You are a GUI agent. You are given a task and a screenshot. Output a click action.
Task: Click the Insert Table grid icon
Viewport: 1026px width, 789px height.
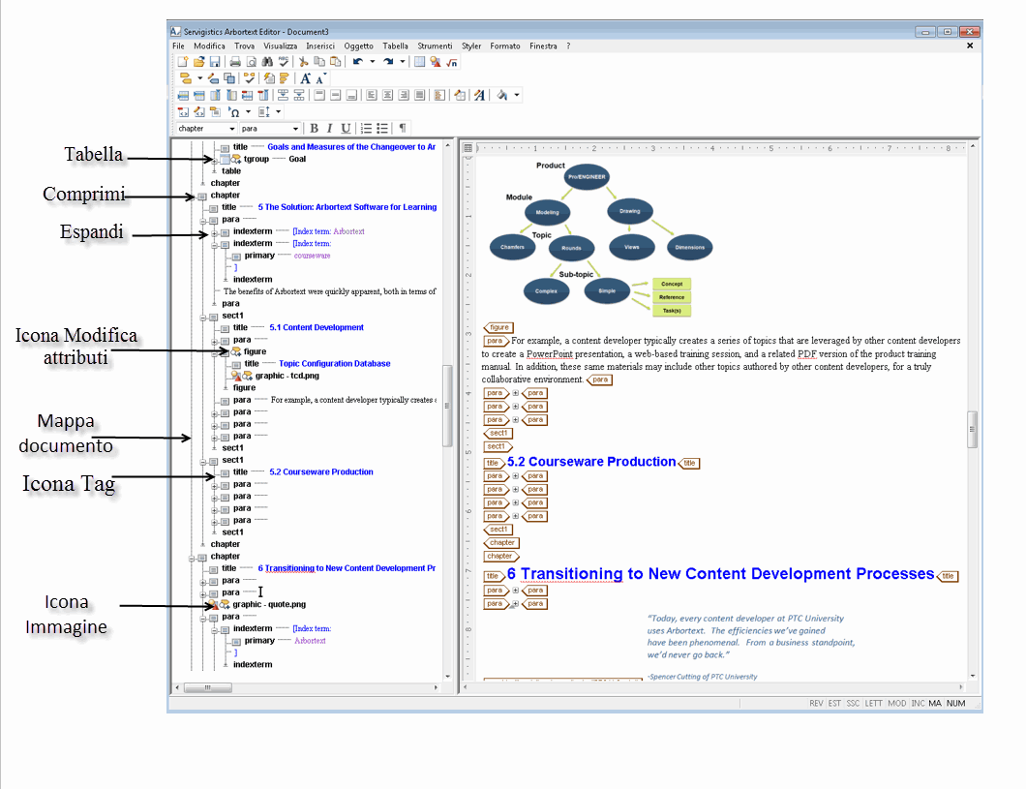419,62
